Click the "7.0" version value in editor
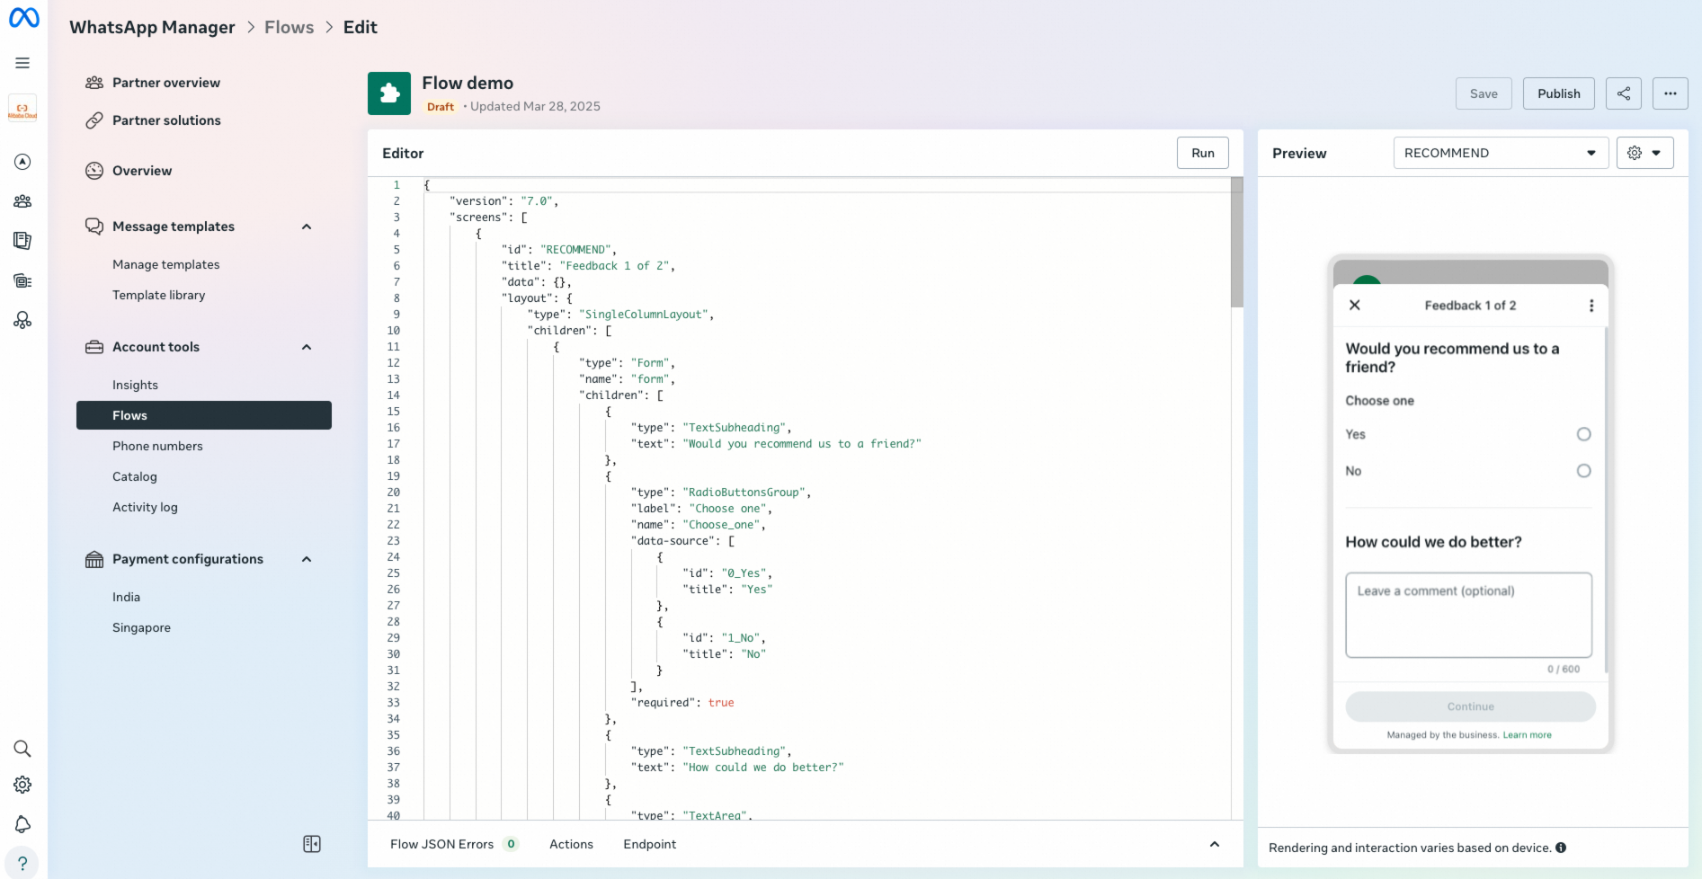The image size is (1702, 879). 537,201
